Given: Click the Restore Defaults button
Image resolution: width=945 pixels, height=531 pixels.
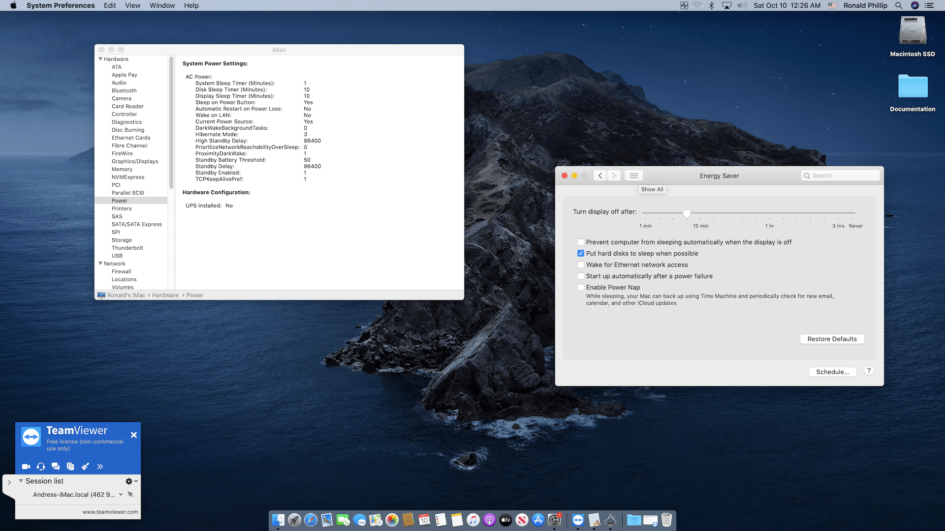Looking at the screenshot, I should 832,339.
